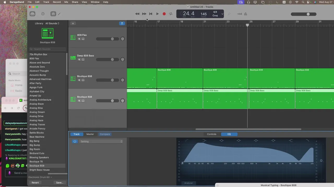Toggle the EQ plugin power button
334x187 pixels.
coord(75,142)
